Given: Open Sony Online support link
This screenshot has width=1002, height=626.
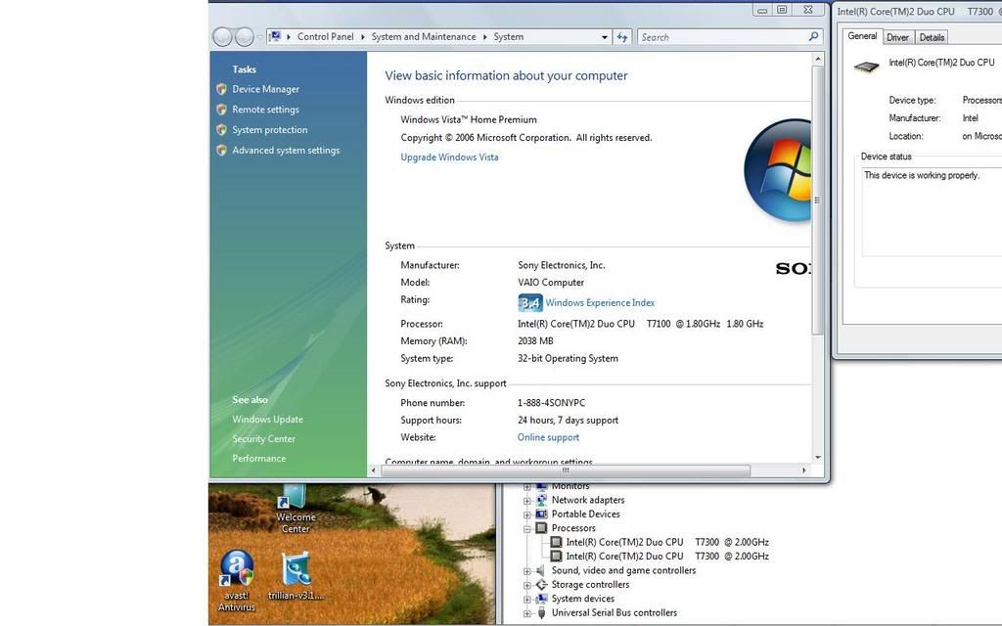Looking at the screenshot, I should (548, 437).
